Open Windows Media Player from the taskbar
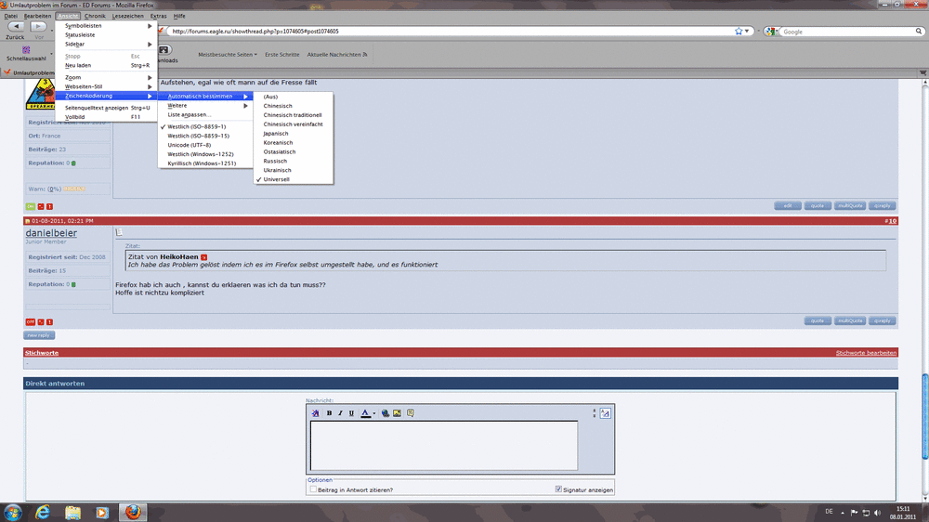929x522 pixels. click(x=102, y=513)
